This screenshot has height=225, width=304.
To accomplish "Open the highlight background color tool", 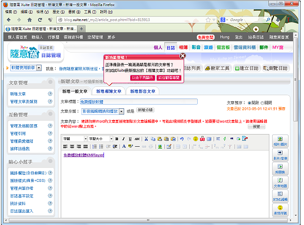I will pyautogui.click(x=131, y=146).
